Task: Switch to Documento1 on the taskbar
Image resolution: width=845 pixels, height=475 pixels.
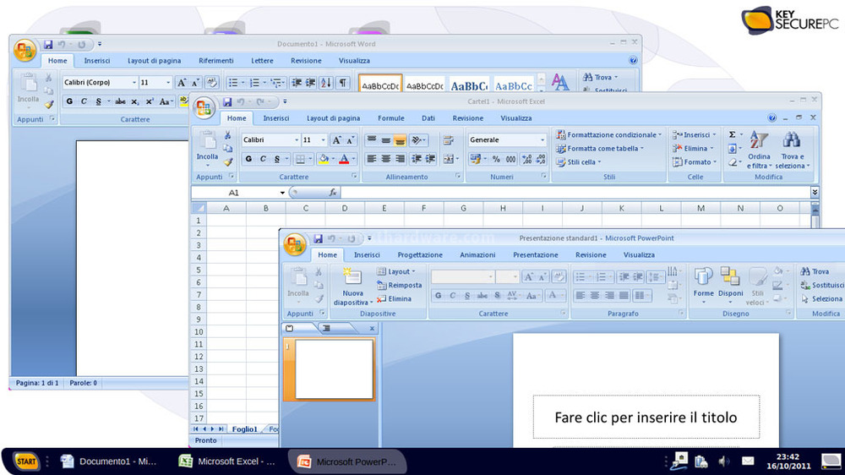Action: (109, 461)
